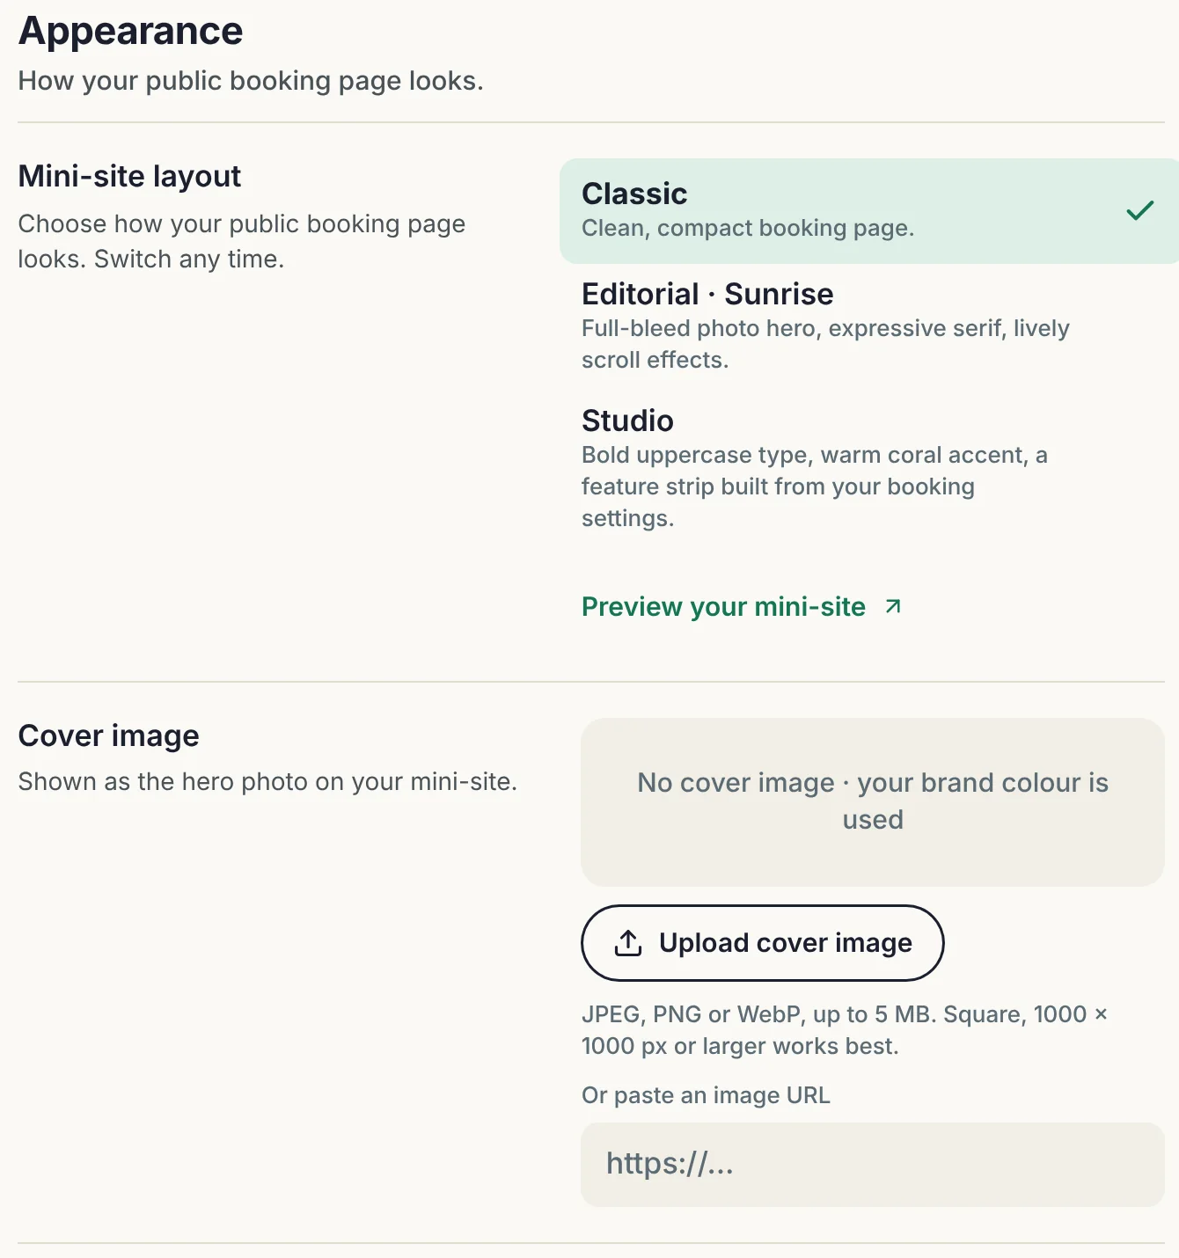Image resolution: width=1179 pixels, height=1258 pixels.
Task: Click the Cover image section title
Action: (108, 735)
